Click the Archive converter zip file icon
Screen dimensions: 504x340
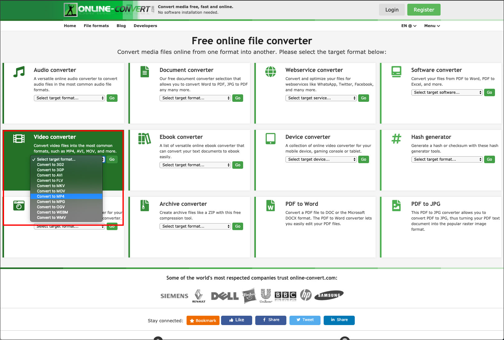pos(145,205)
